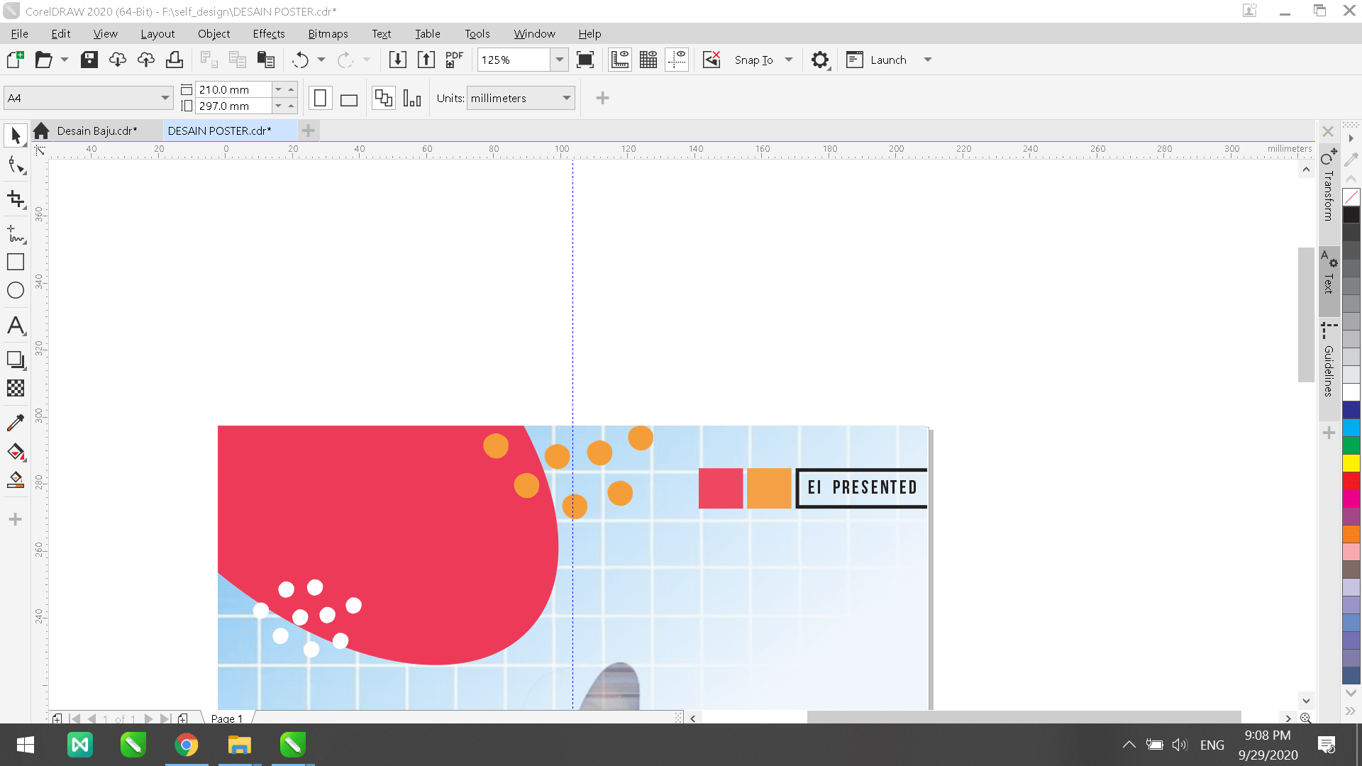Select the Ellipse tool
The image size is (1362, 766).
click(15, 289)
